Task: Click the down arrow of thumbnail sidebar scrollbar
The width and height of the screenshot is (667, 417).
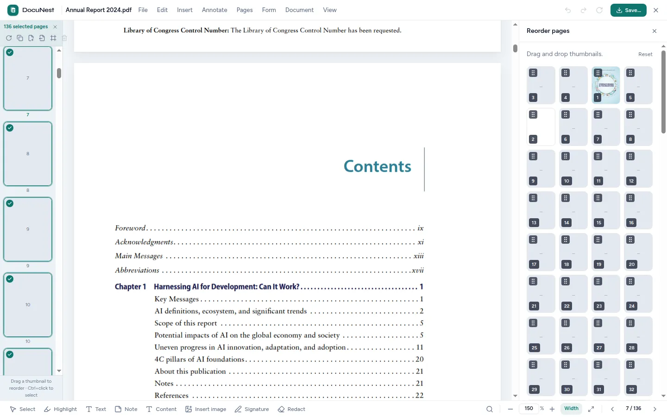Action: coord(59,371)
